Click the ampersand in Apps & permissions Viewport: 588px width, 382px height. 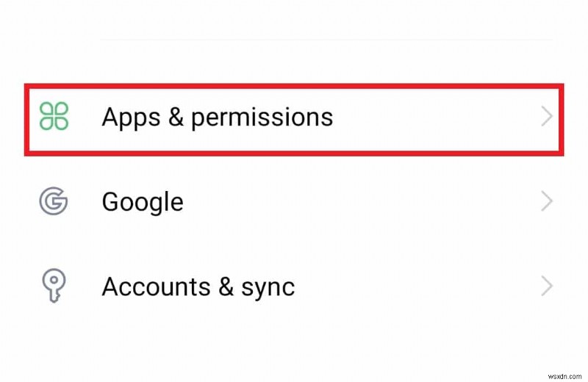(x=174, y=117)
